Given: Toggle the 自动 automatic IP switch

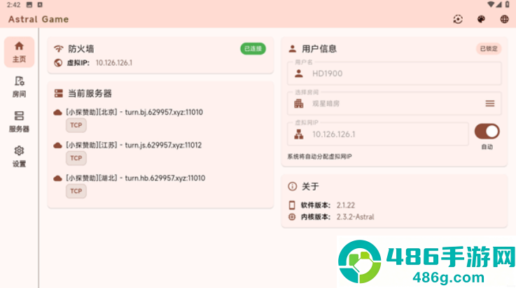Looking at the screenshot, I should coord(487,131).
